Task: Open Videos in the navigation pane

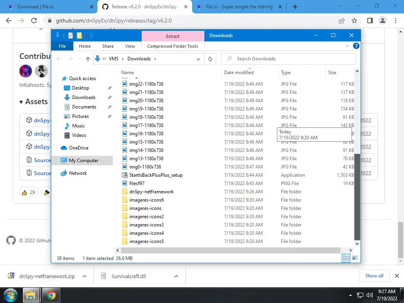Action: pyautogui.click(x=79, y=135)
